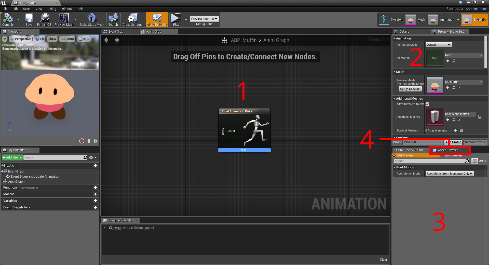Image resolution: width=489 pixels, height=265 pixels.
Task: Add a new event dispatcher
Action: [95, 207]
